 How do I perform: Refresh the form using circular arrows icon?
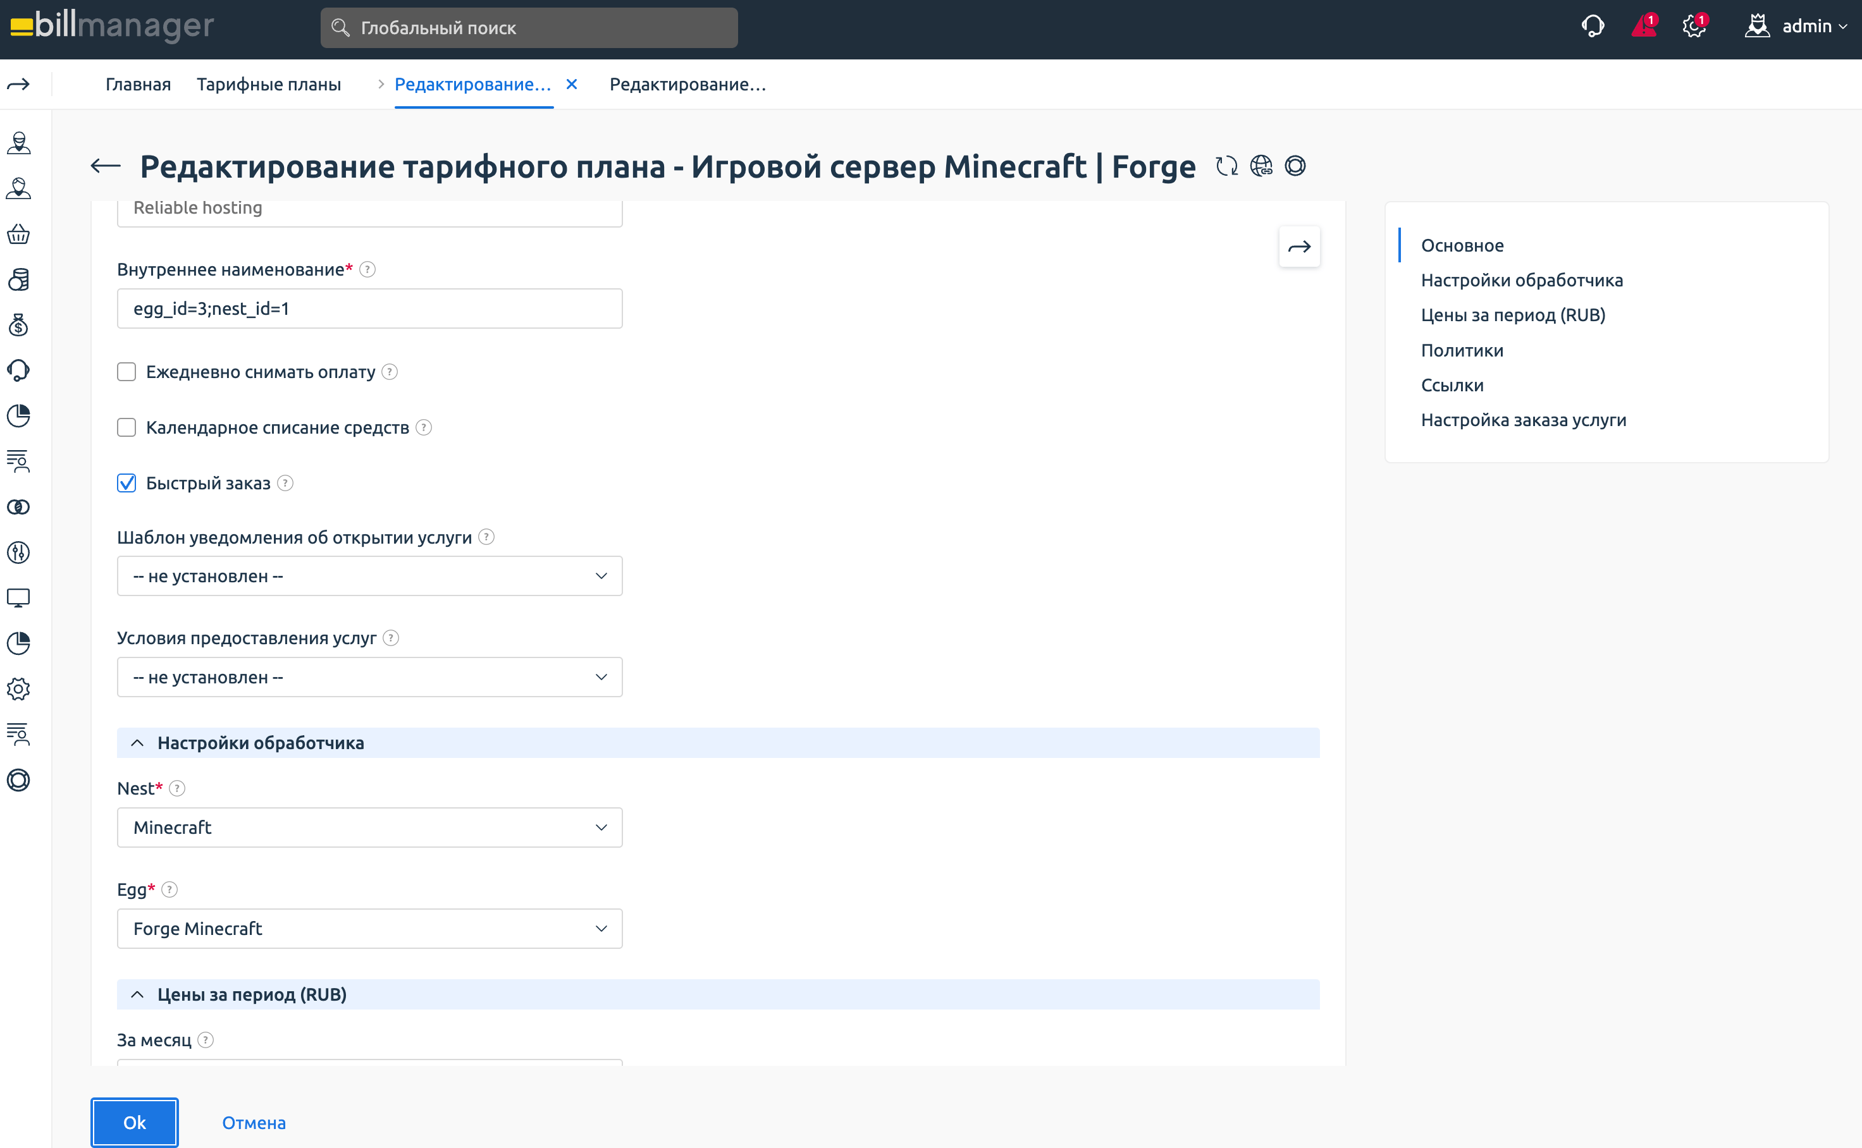pos(1226,166)
